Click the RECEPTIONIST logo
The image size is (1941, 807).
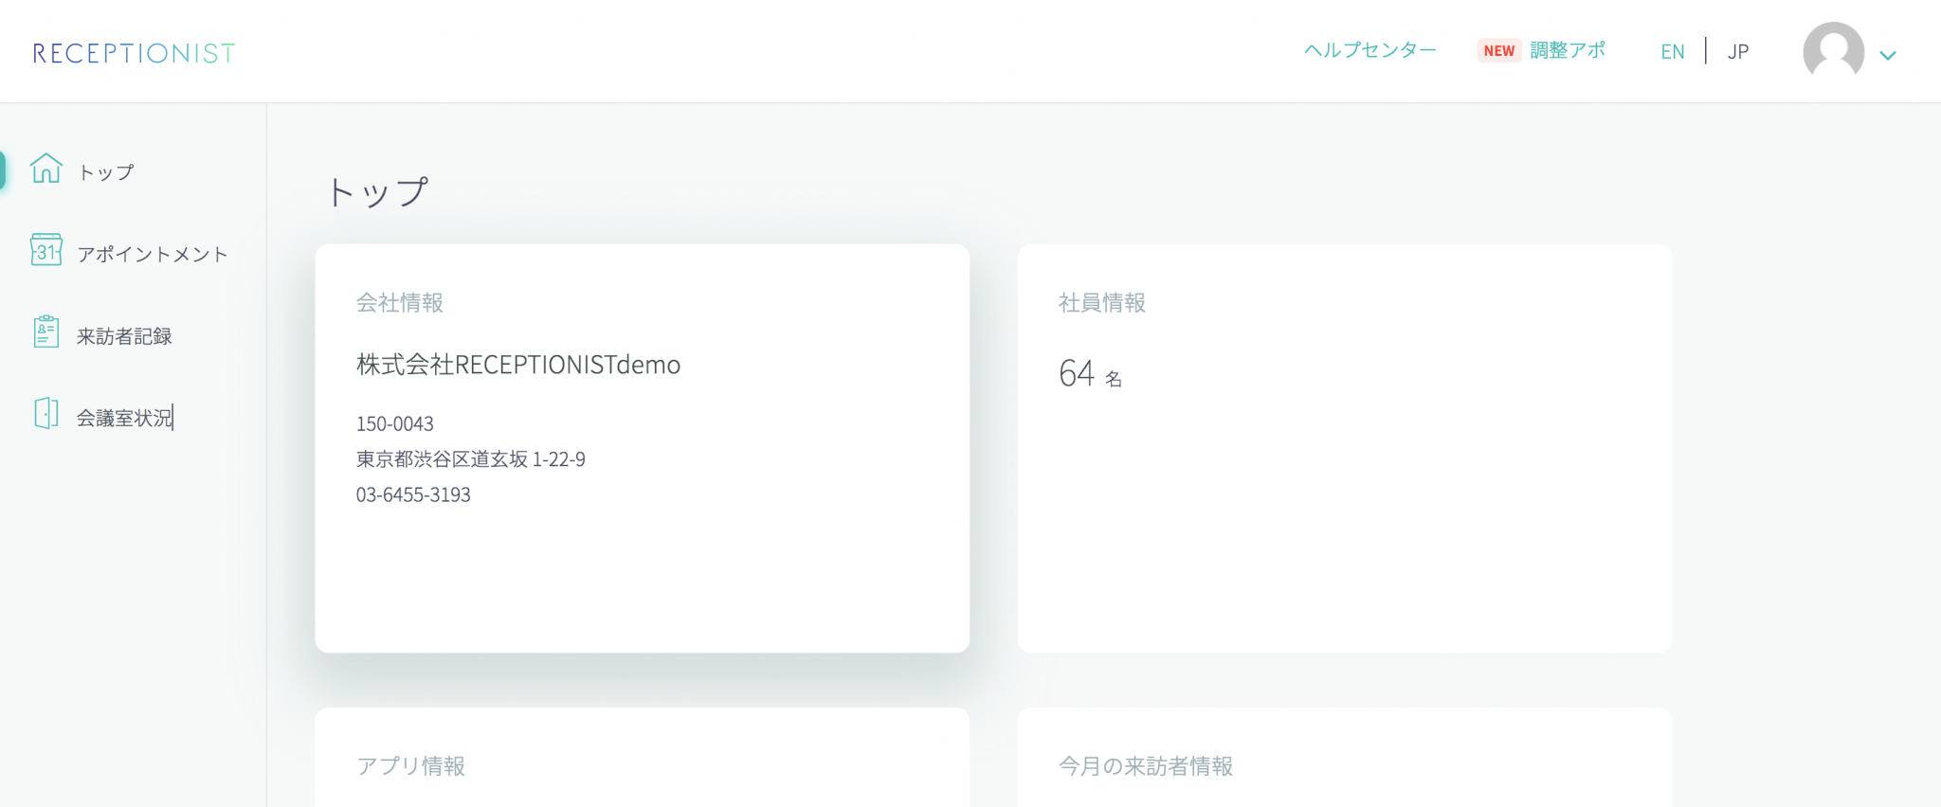click(134, 53)
